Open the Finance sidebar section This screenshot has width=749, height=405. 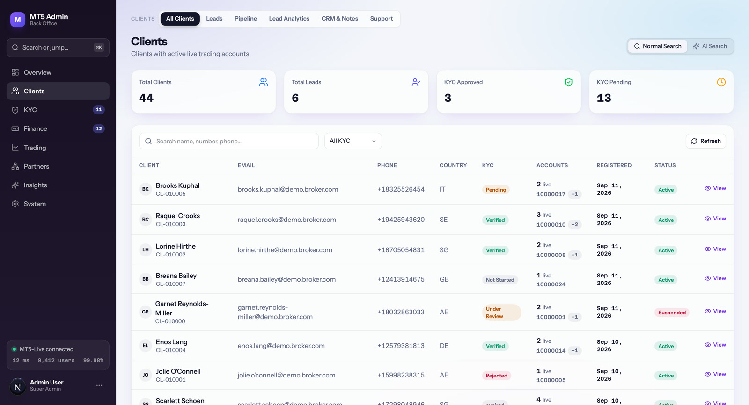click(x=58, y=128)
